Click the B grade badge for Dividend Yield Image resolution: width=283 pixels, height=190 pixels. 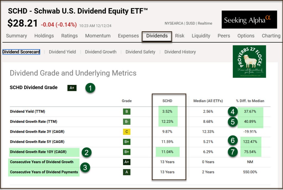(x=127, y=112)
